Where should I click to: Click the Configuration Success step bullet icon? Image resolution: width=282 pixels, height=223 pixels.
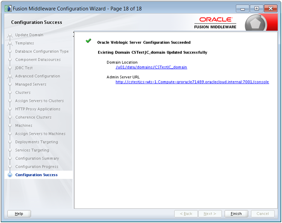coord(10,175)
